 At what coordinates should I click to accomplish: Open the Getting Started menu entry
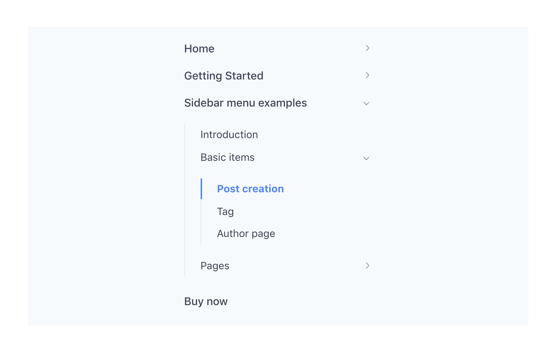(224, 75)
